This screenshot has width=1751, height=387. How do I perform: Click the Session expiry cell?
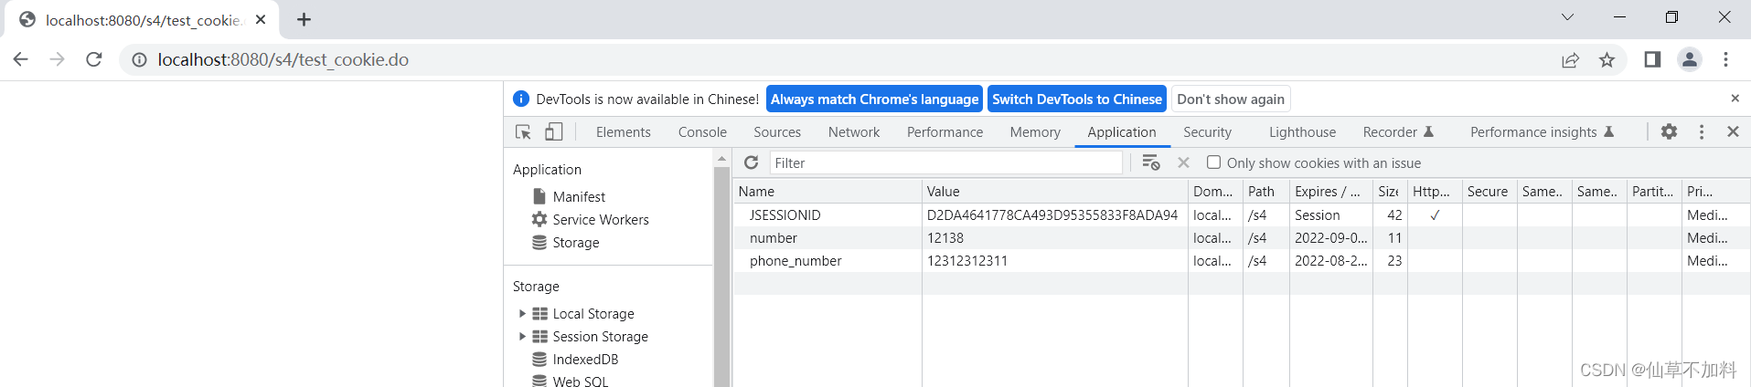(x=1330, y=214)
